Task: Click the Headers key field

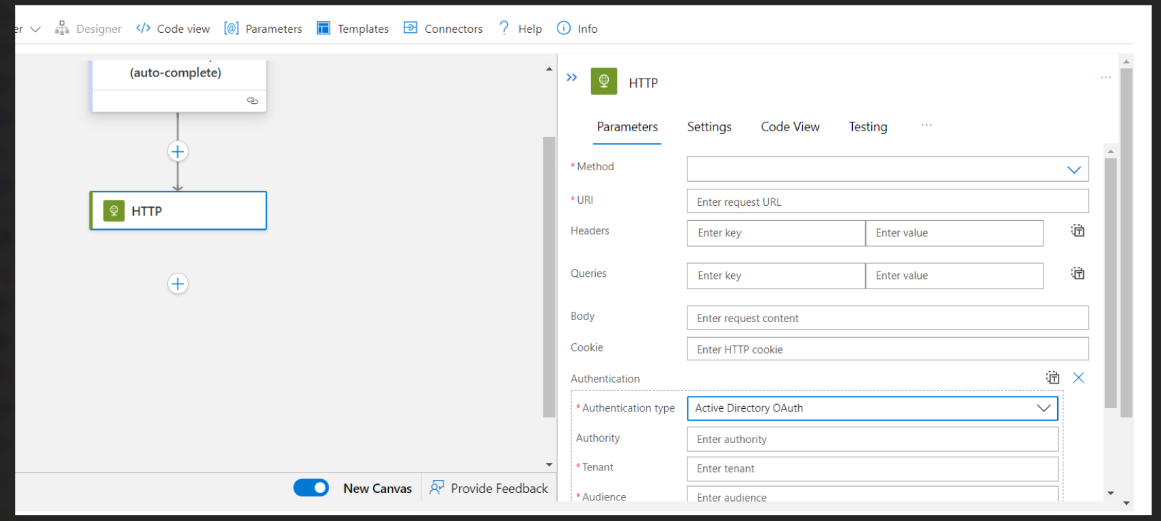Action: click(776, 233)
